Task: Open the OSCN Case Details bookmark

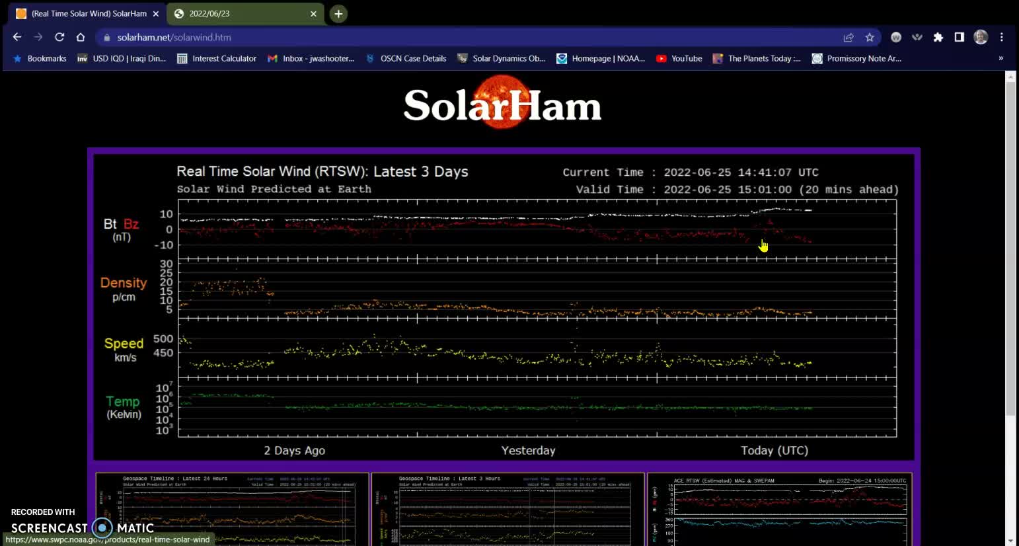Action: pyautogui.click(x=406, y=58)
